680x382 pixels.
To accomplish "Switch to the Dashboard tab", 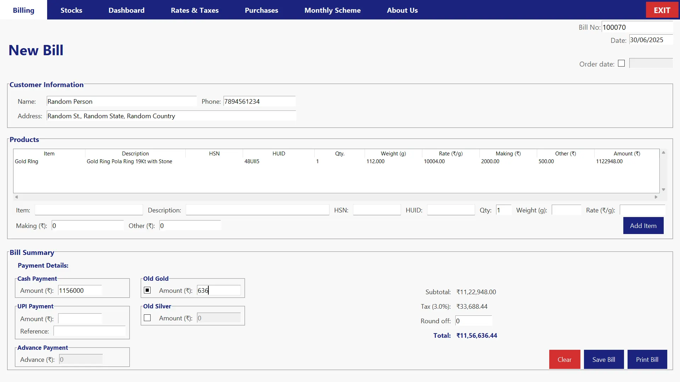I will 127,10.
